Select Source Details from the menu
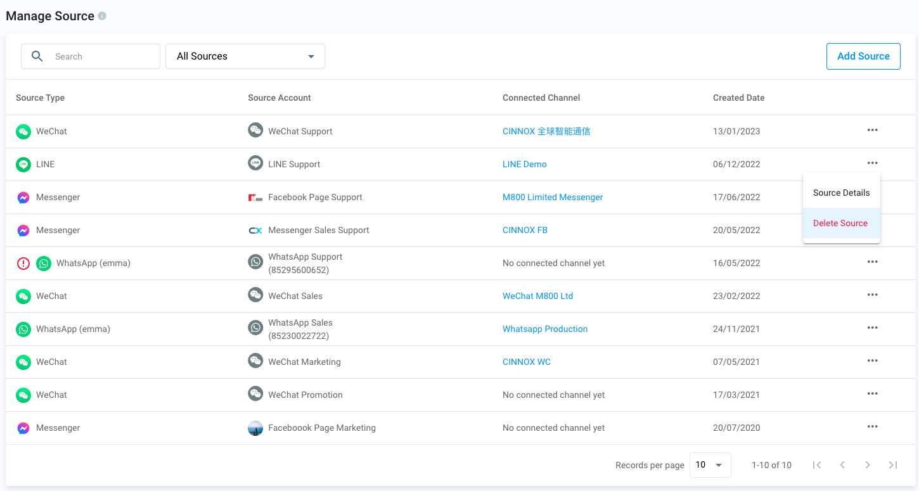Image resolution: width=919 pixels, height=491 pixels. pyautogui.click(x=841, y=193)
